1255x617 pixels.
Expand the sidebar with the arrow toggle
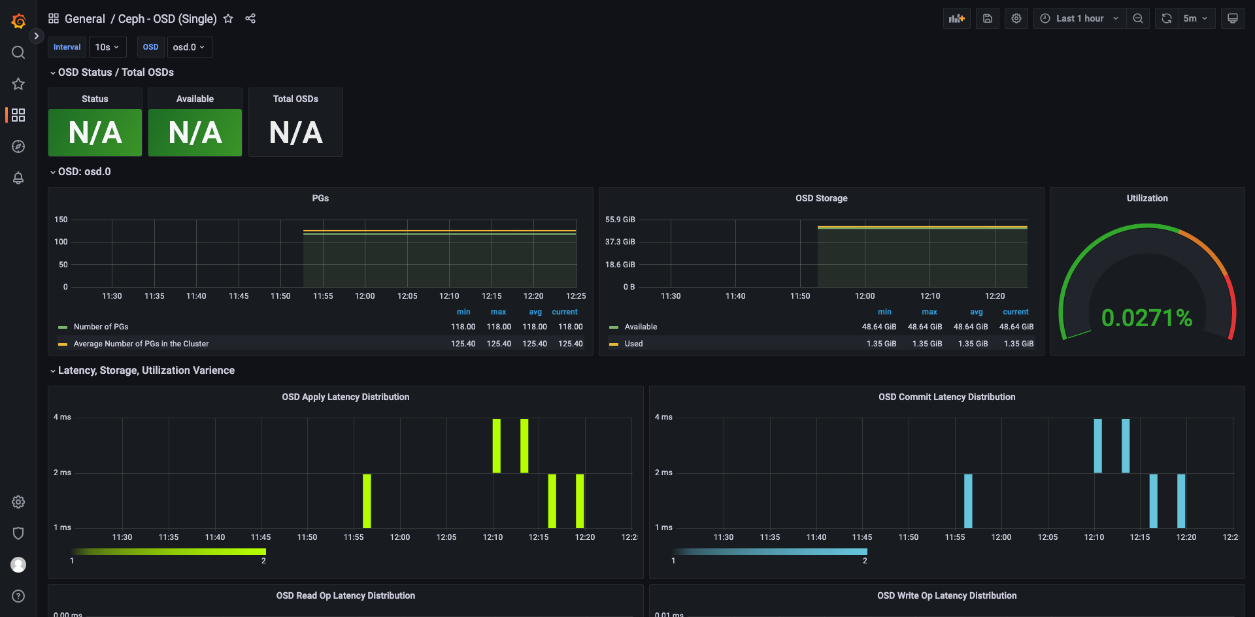tap(37, 36)
